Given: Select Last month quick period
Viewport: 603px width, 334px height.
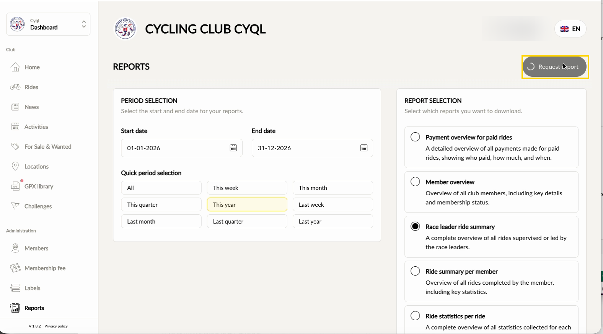Looking at the screenshot, I should pos(161,221).
